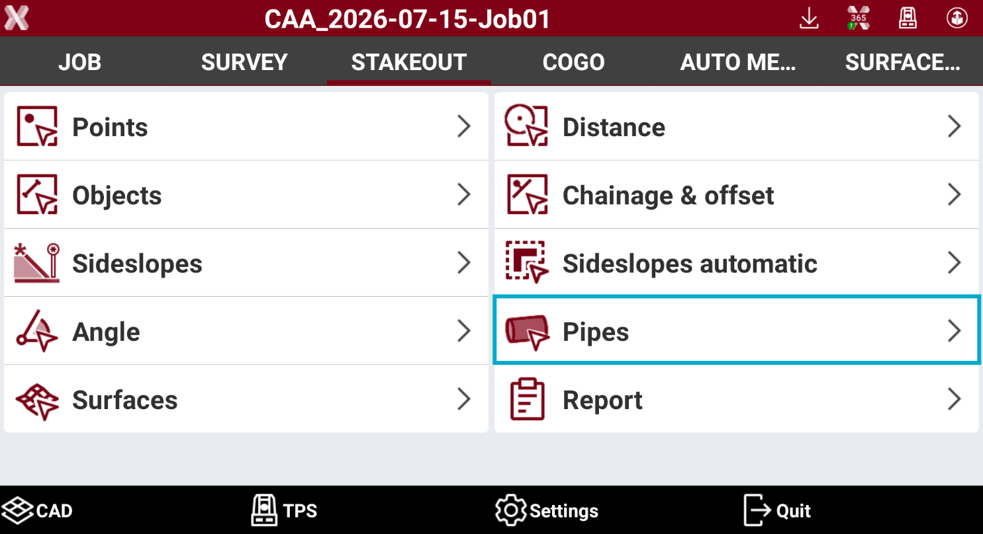Click the Points stakeout icon
Image resolution: width=983 pixels, height=534 pixels.
pyautogui.click(x=37, y=126)
